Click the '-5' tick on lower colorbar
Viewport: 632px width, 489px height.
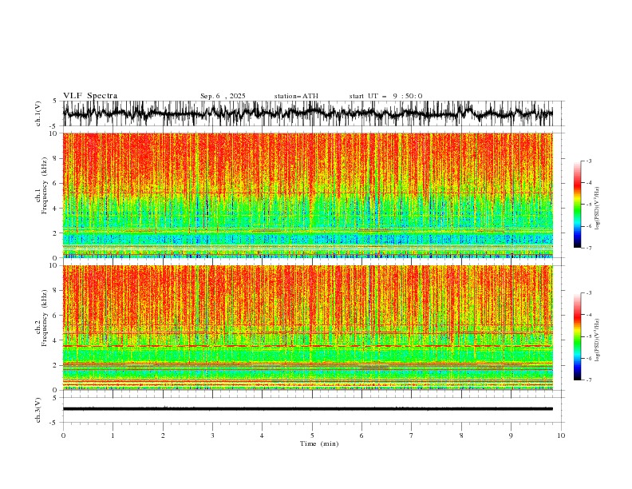[588, 336]
